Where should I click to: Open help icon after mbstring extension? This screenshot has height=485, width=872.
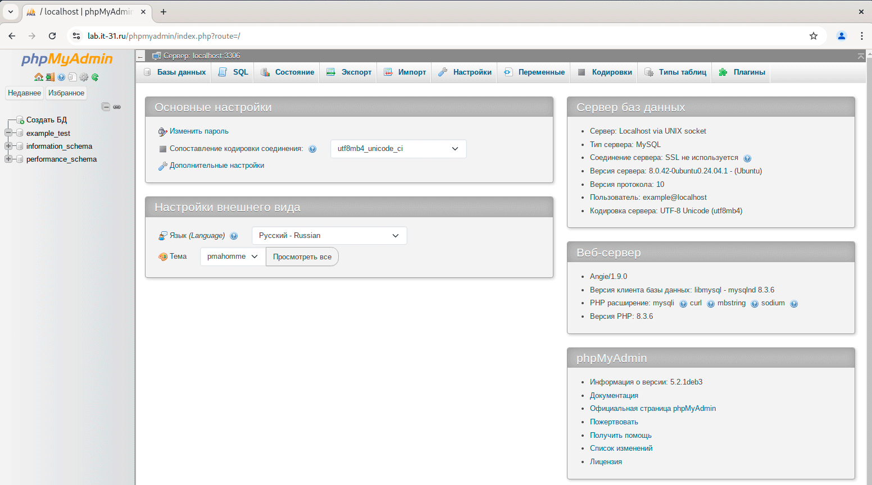(x=755, y=304)
